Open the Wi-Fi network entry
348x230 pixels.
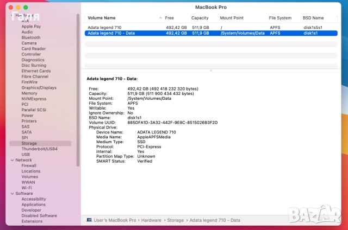pos(27,188)
